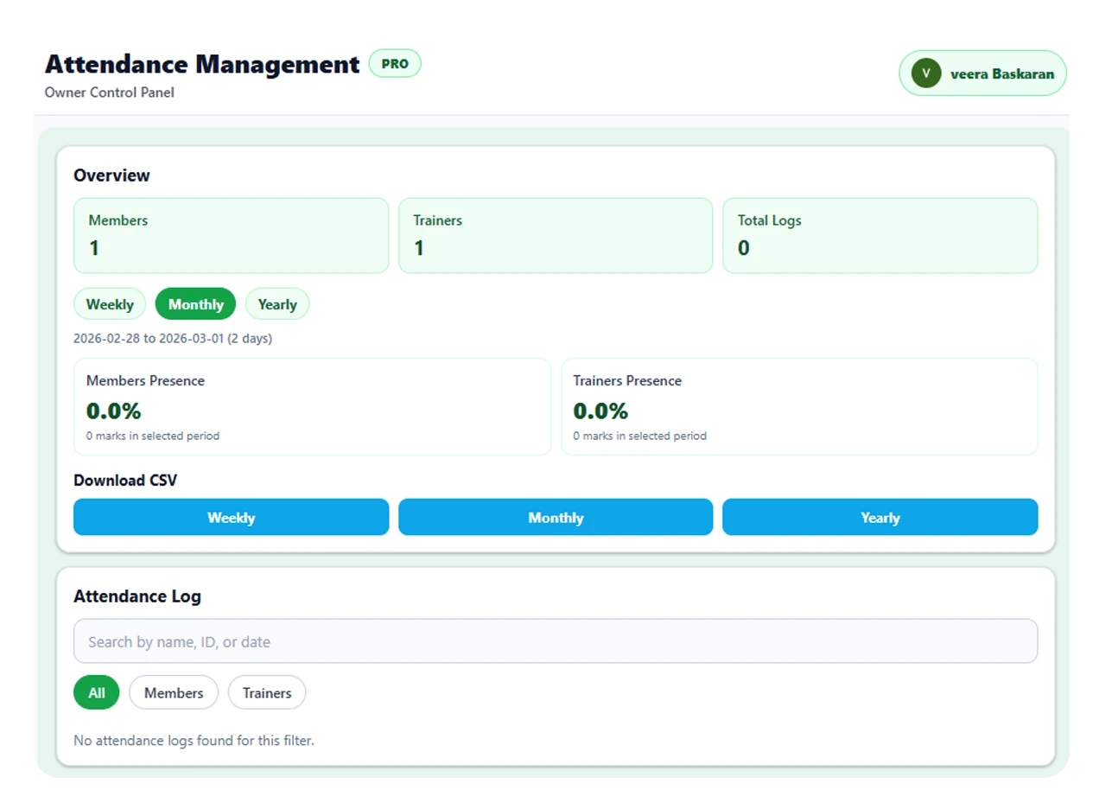Filter Attendance Log by Trainers
Screen dimensions: 1099x809
267,692
